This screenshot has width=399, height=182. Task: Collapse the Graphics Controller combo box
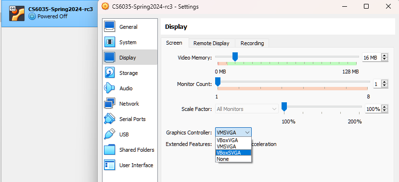click(x=233, y=132)
